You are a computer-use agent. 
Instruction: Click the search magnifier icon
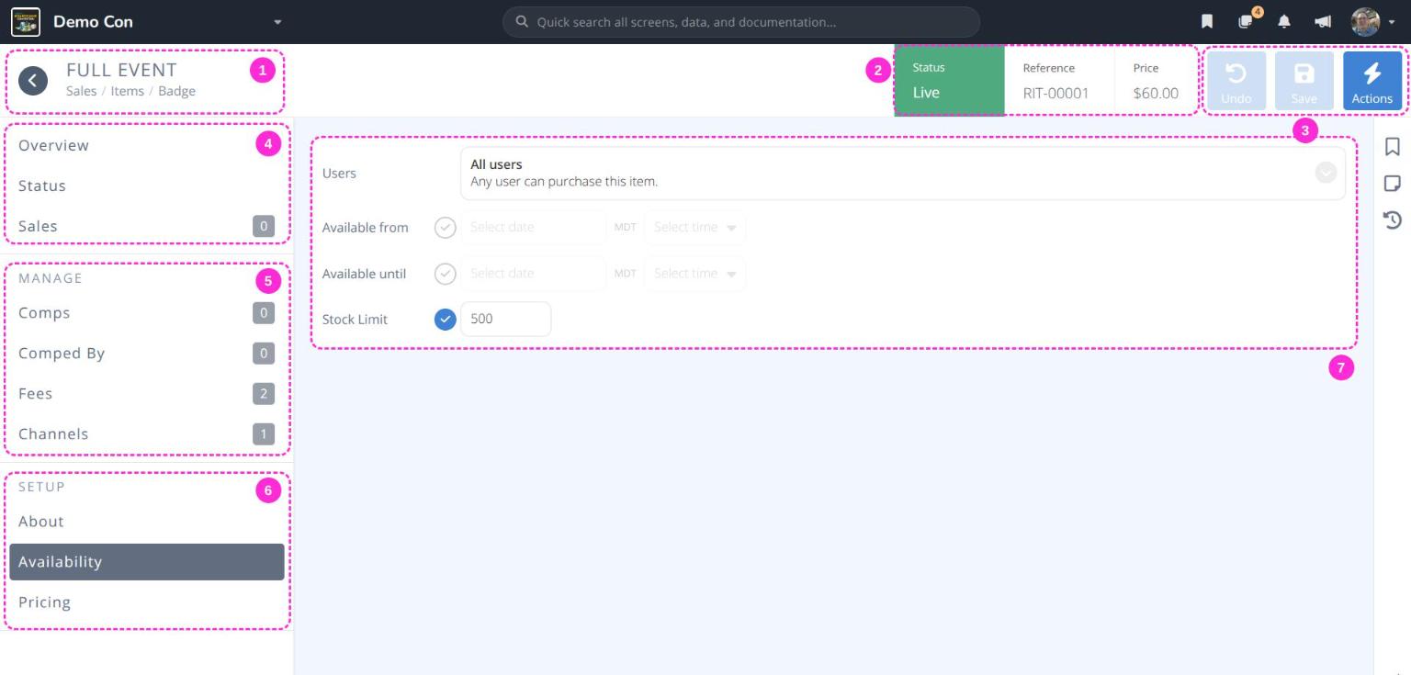click(x=523, y=21)
